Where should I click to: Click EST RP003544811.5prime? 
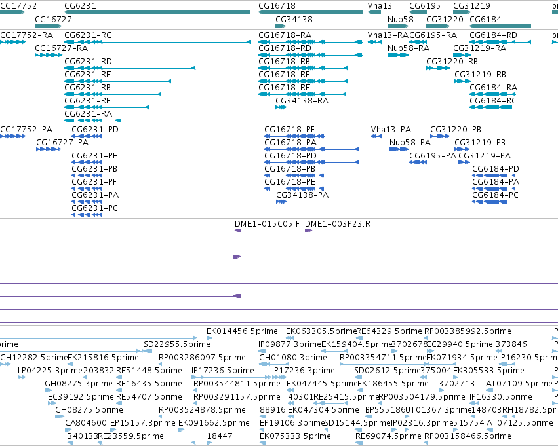pyautogui.click(x=237, y=384)
